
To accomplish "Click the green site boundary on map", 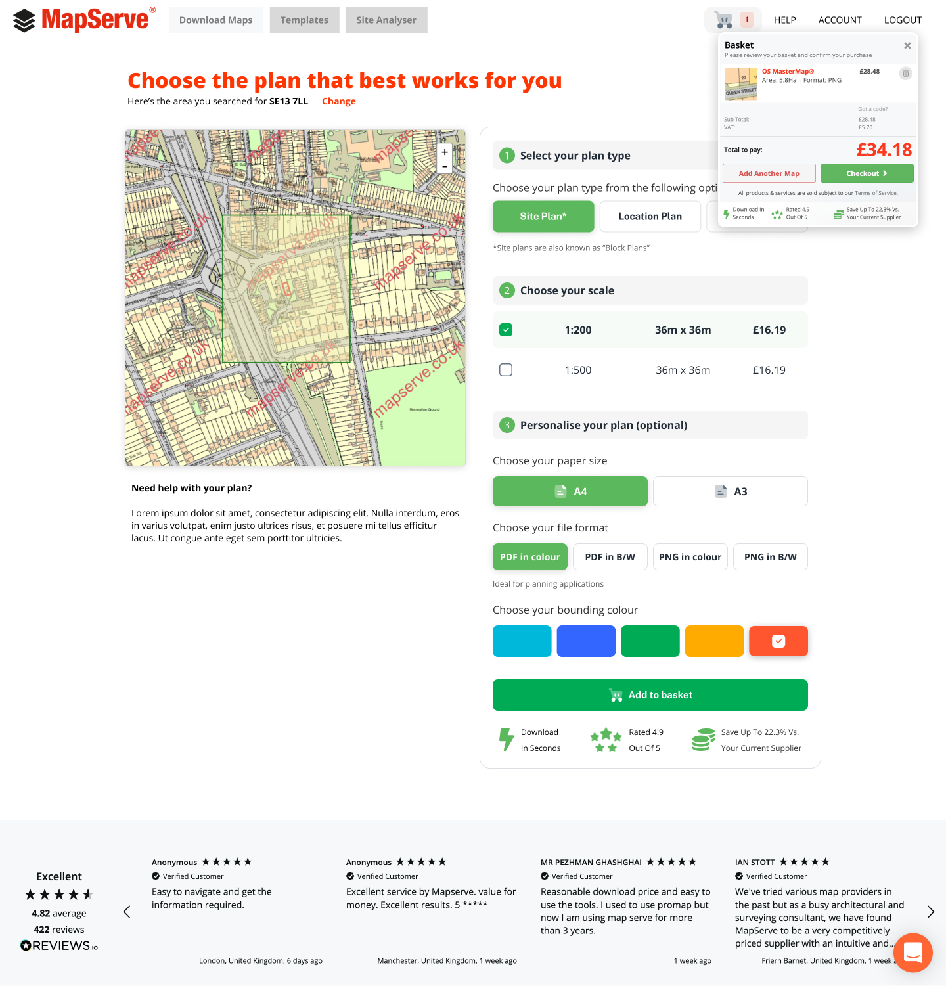I will (286, 289).
